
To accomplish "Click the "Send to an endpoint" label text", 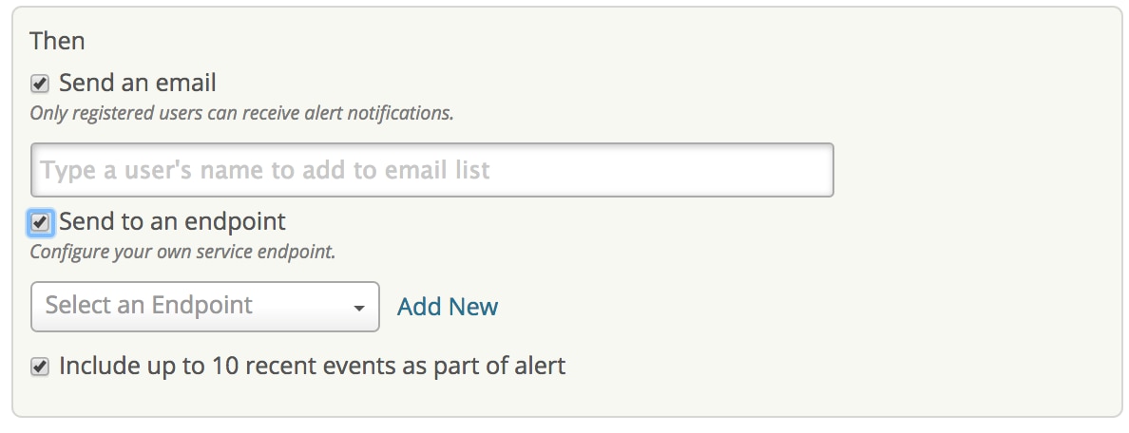I will 172,222.
